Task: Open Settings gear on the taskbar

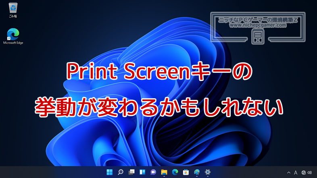Action: coord(208,172)
